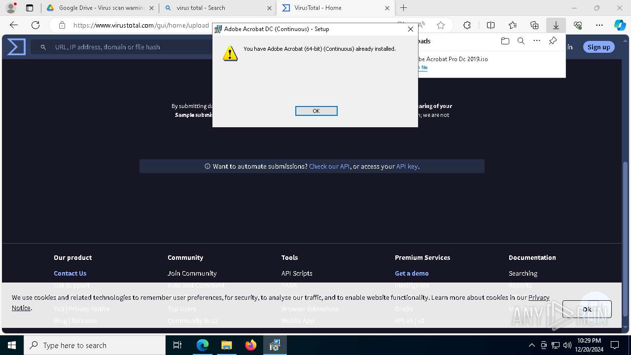Open Edge tab actions menu icon
The height and width of the screenshot is (355, 631).
coord(30,8)
